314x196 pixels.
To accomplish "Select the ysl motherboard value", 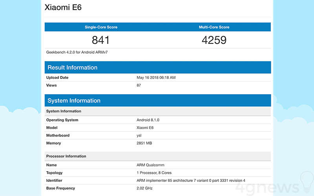I will (139, 135).
